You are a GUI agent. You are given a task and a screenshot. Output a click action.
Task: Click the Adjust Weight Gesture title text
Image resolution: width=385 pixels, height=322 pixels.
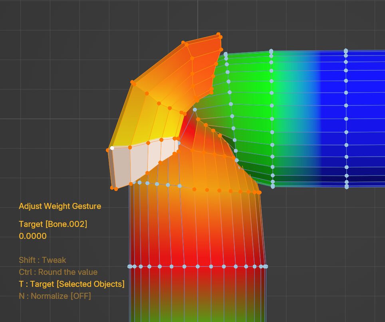(x=60, y=206)
